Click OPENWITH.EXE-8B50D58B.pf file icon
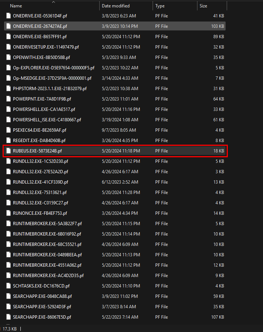 pos(9,57)
